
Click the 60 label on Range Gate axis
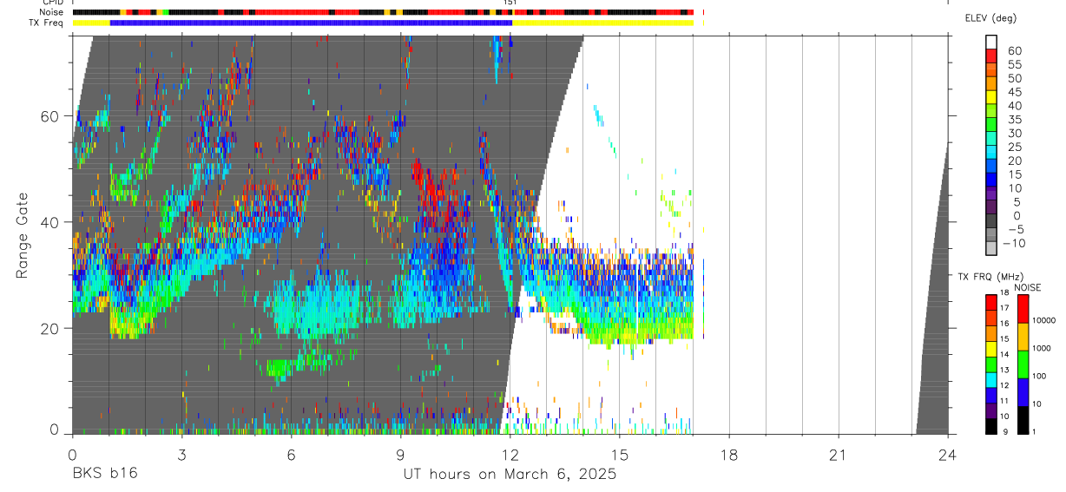pos(51,116)
